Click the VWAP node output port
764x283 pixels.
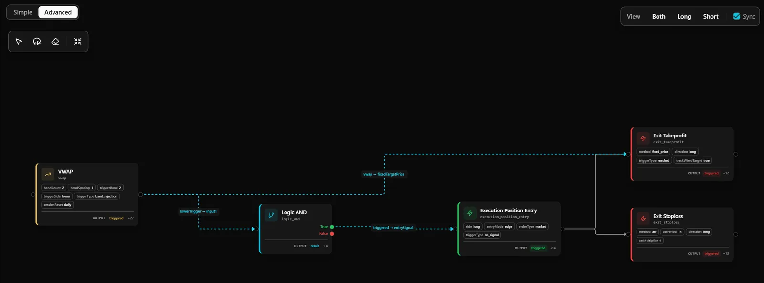(x=140, y=194)
